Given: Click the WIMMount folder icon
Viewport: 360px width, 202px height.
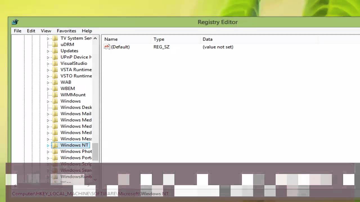Looking at the screenshot, I should coord(55,95).
